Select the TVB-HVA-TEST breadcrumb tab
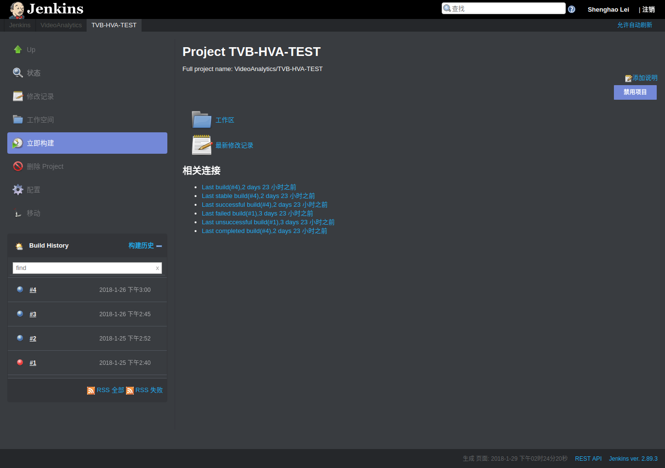 (x=114, y=25)
